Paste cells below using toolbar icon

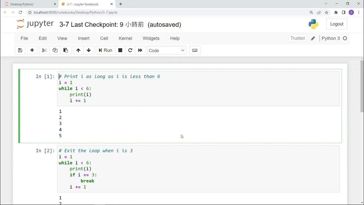point(66,50)
